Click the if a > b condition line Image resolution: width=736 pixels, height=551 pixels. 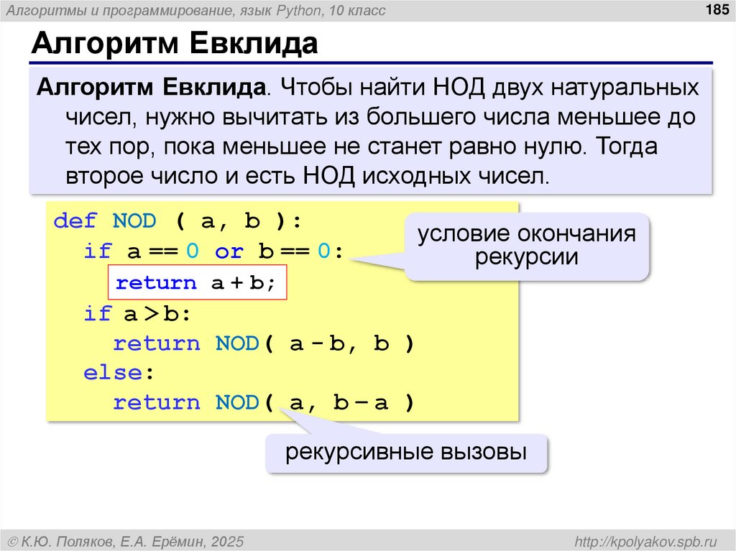137,314
